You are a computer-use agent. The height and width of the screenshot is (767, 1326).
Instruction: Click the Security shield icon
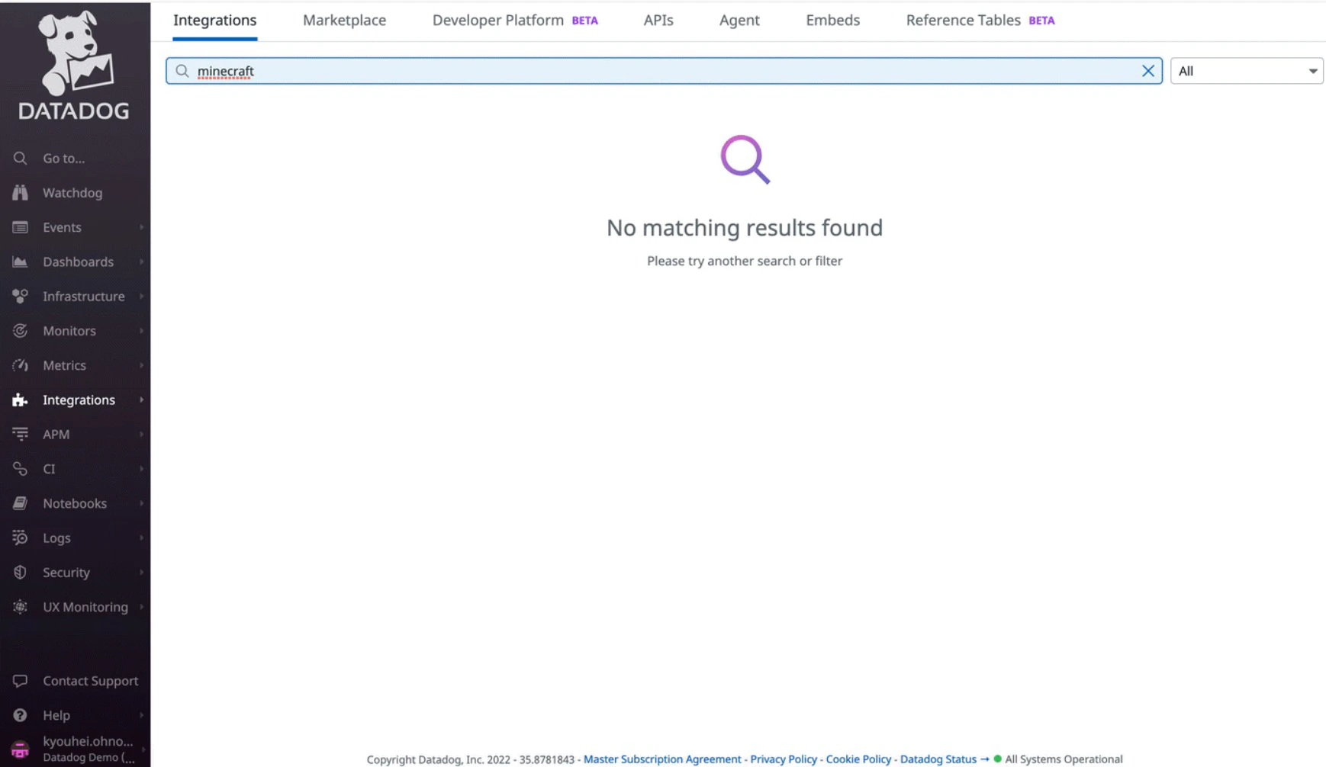[20, 573]
